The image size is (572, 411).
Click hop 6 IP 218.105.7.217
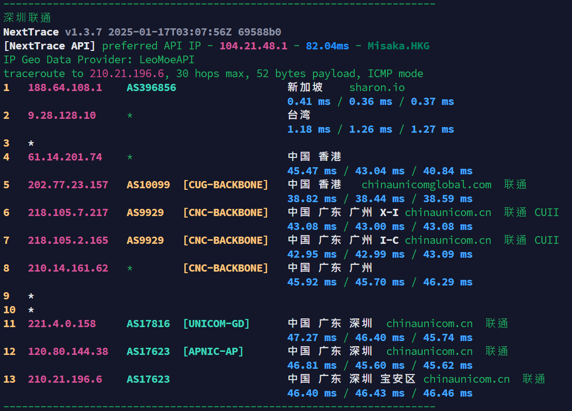68,212
